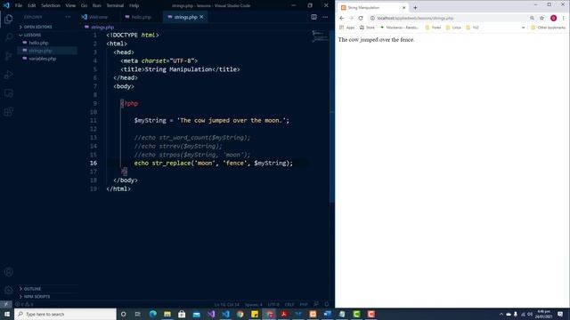The width and height of the screenshot is (570, 320).
Task: Click the feedback icon in status bar
Action: coord(316,304)
